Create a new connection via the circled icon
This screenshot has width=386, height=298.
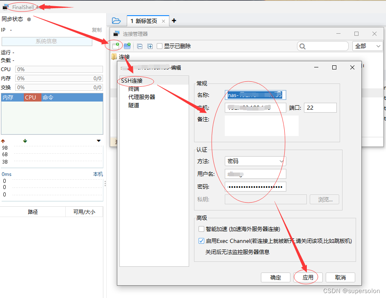pos(115,46)
